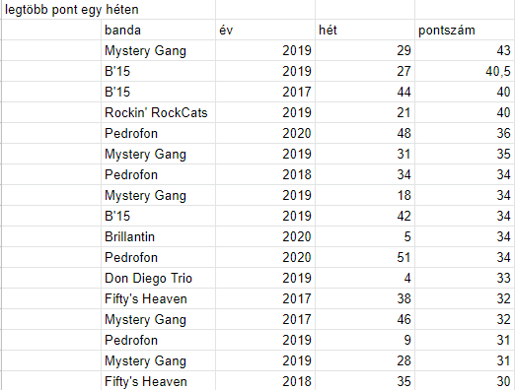Click the Don Diego Trio cell
Viewport: 515px width, 390px height.
(x=158, y=278)
